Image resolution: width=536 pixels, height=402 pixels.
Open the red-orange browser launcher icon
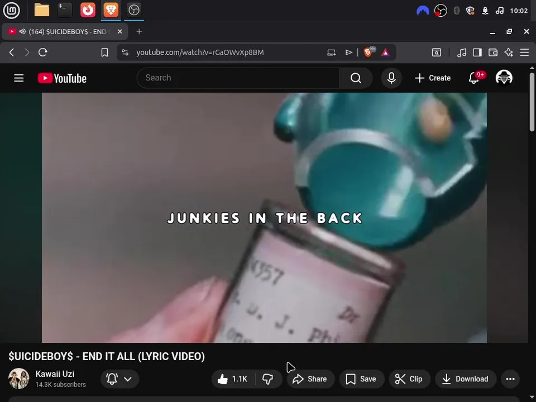point(88,10)
